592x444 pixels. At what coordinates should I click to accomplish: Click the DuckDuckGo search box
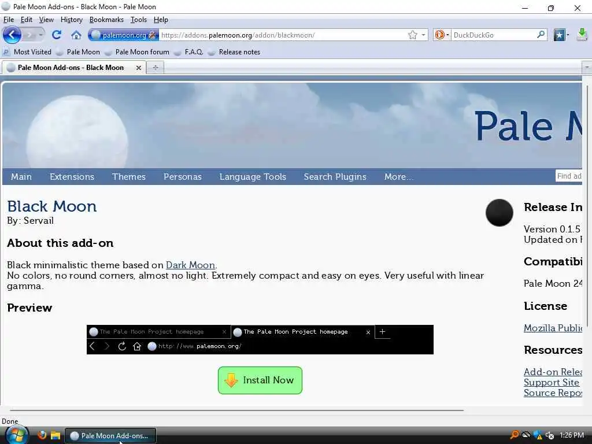click(493, 35)
